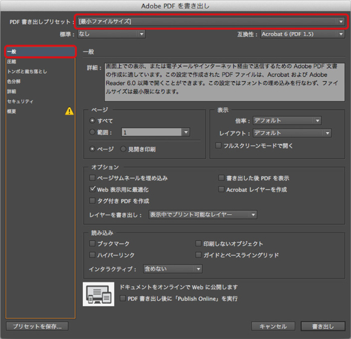351x339 pixels.
Task: Open the 範囲 page range dropdown arrow
Action: (x=186, y=132)
